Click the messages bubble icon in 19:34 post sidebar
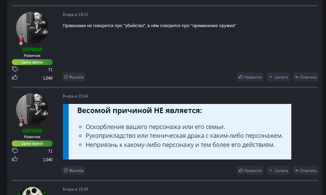This screenshot has height=195, width=326. point(15,151)
